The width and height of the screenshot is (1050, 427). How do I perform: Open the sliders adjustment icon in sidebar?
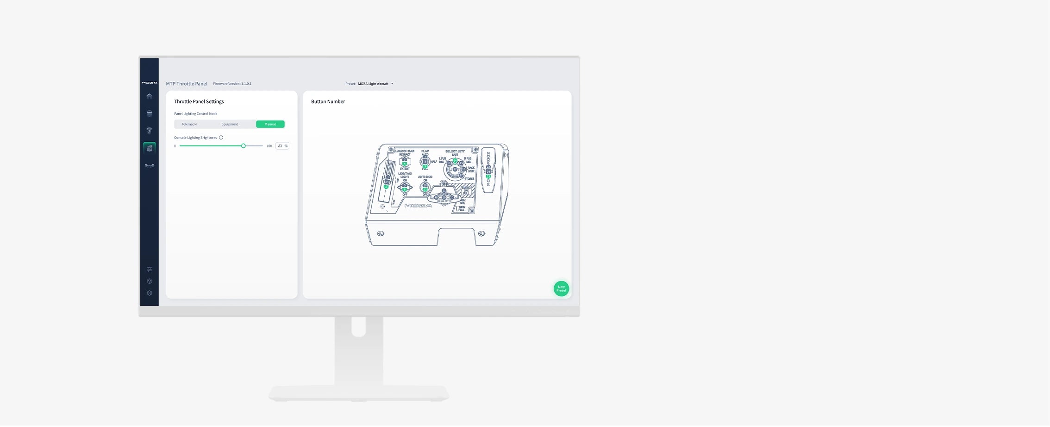(x=149, y=269)
